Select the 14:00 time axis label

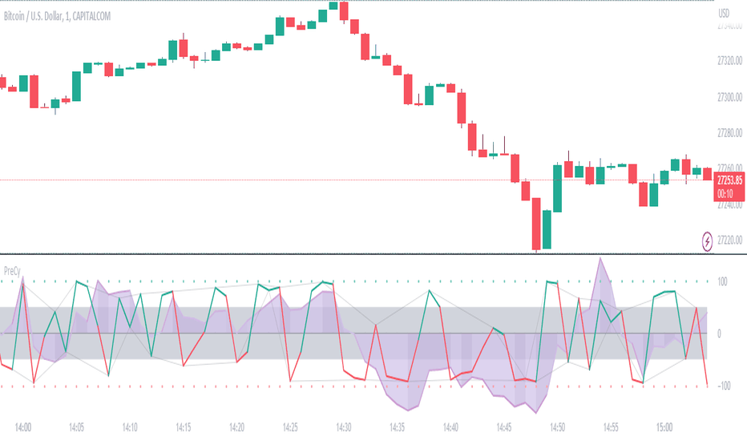click(23, 429)
